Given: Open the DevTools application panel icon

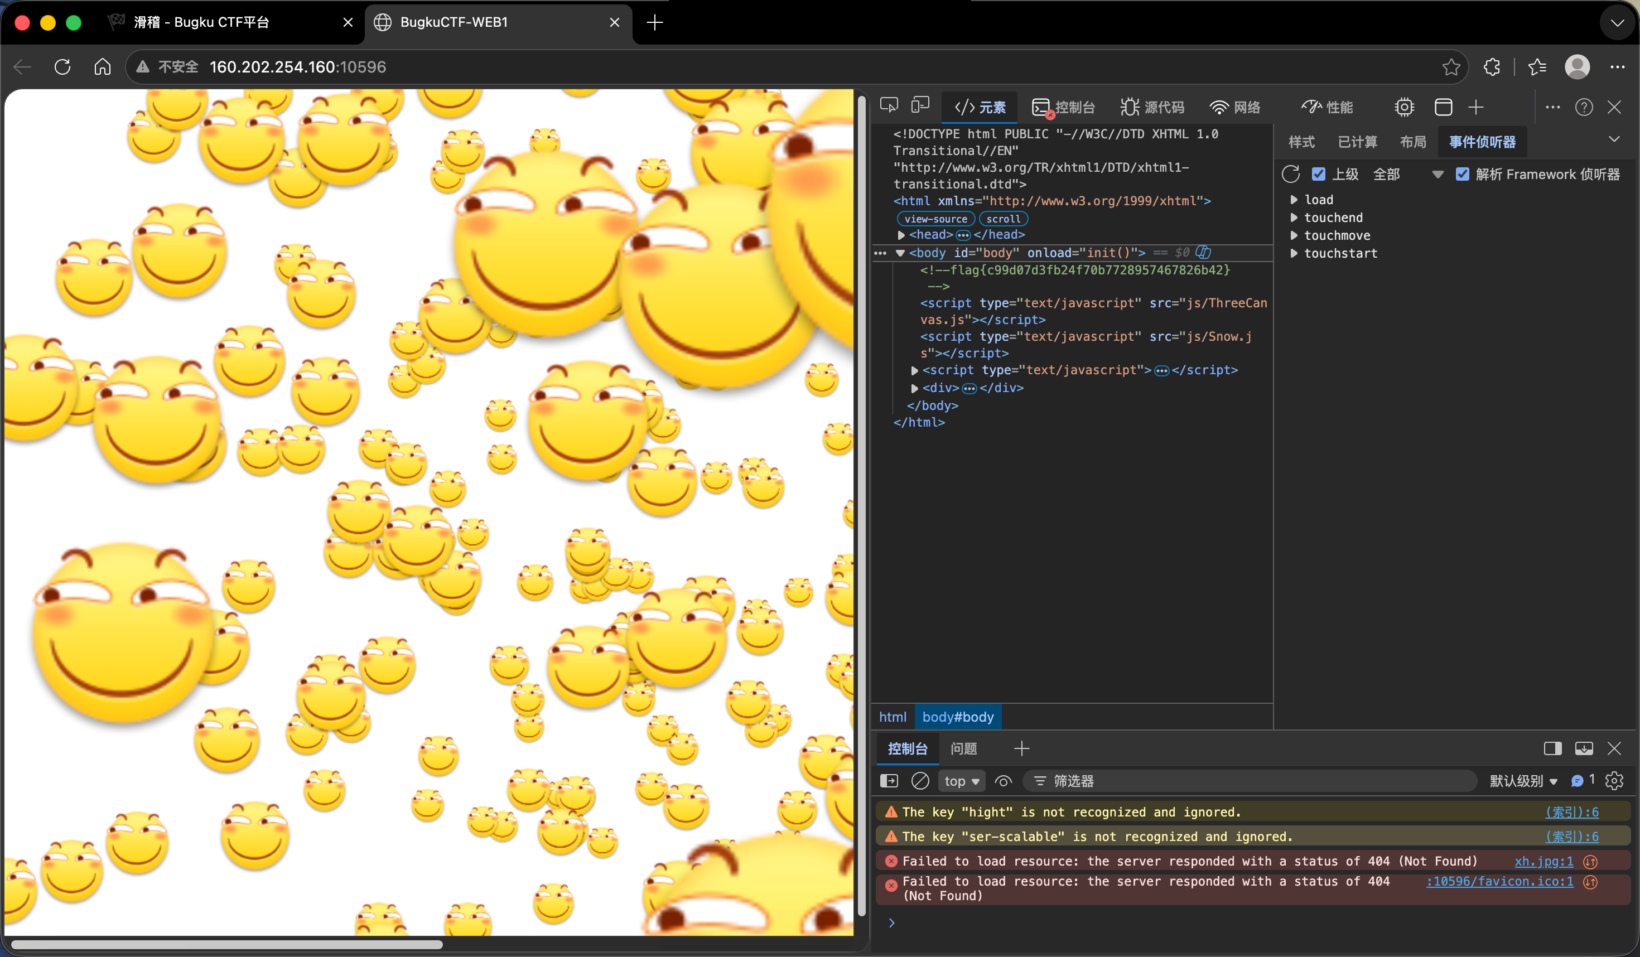Looking at the screenshot, I should 1444,107.
